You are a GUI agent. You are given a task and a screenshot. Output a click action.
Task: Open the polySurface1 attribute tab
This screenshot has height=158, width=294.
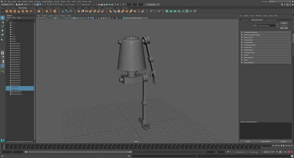[x=245, y=20]
